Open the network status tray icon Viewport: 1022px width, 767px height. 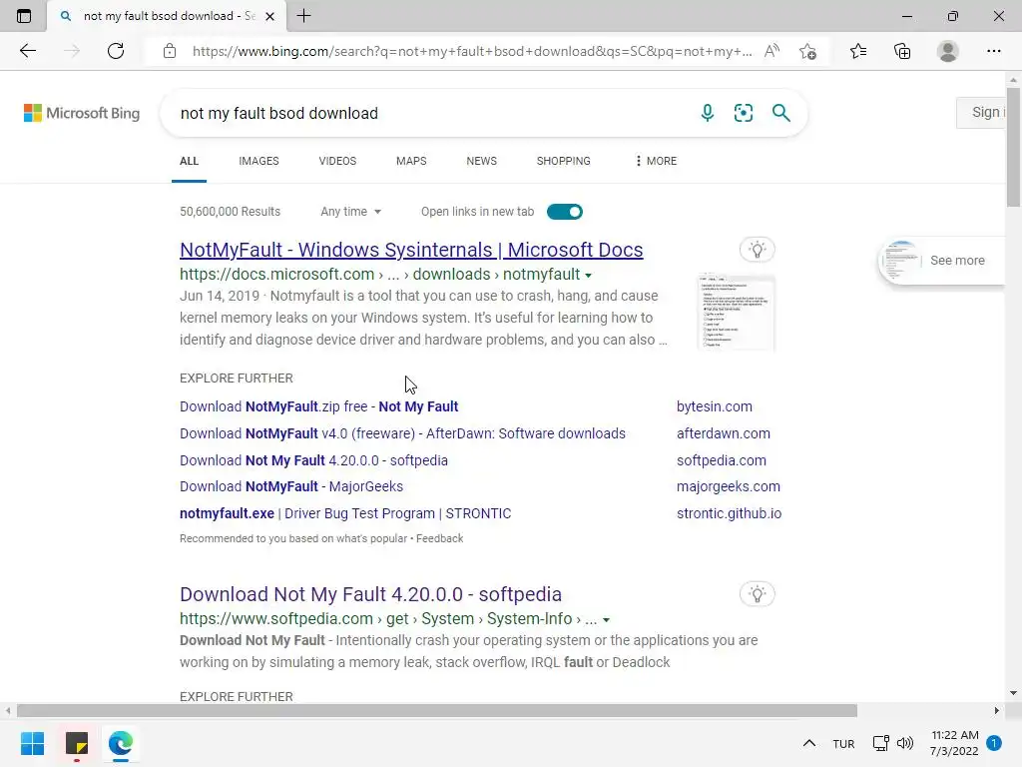[880, 743]
